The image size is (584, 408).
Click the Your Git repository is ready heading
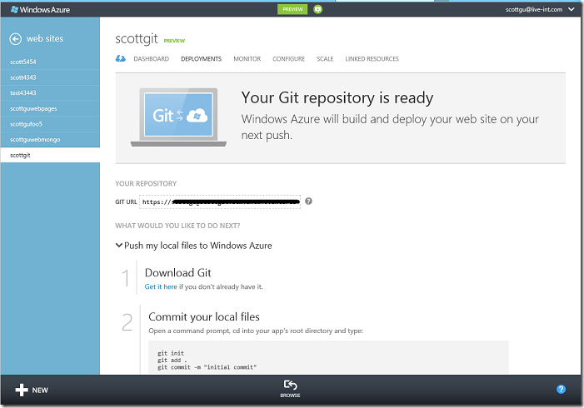click(337, 97)
